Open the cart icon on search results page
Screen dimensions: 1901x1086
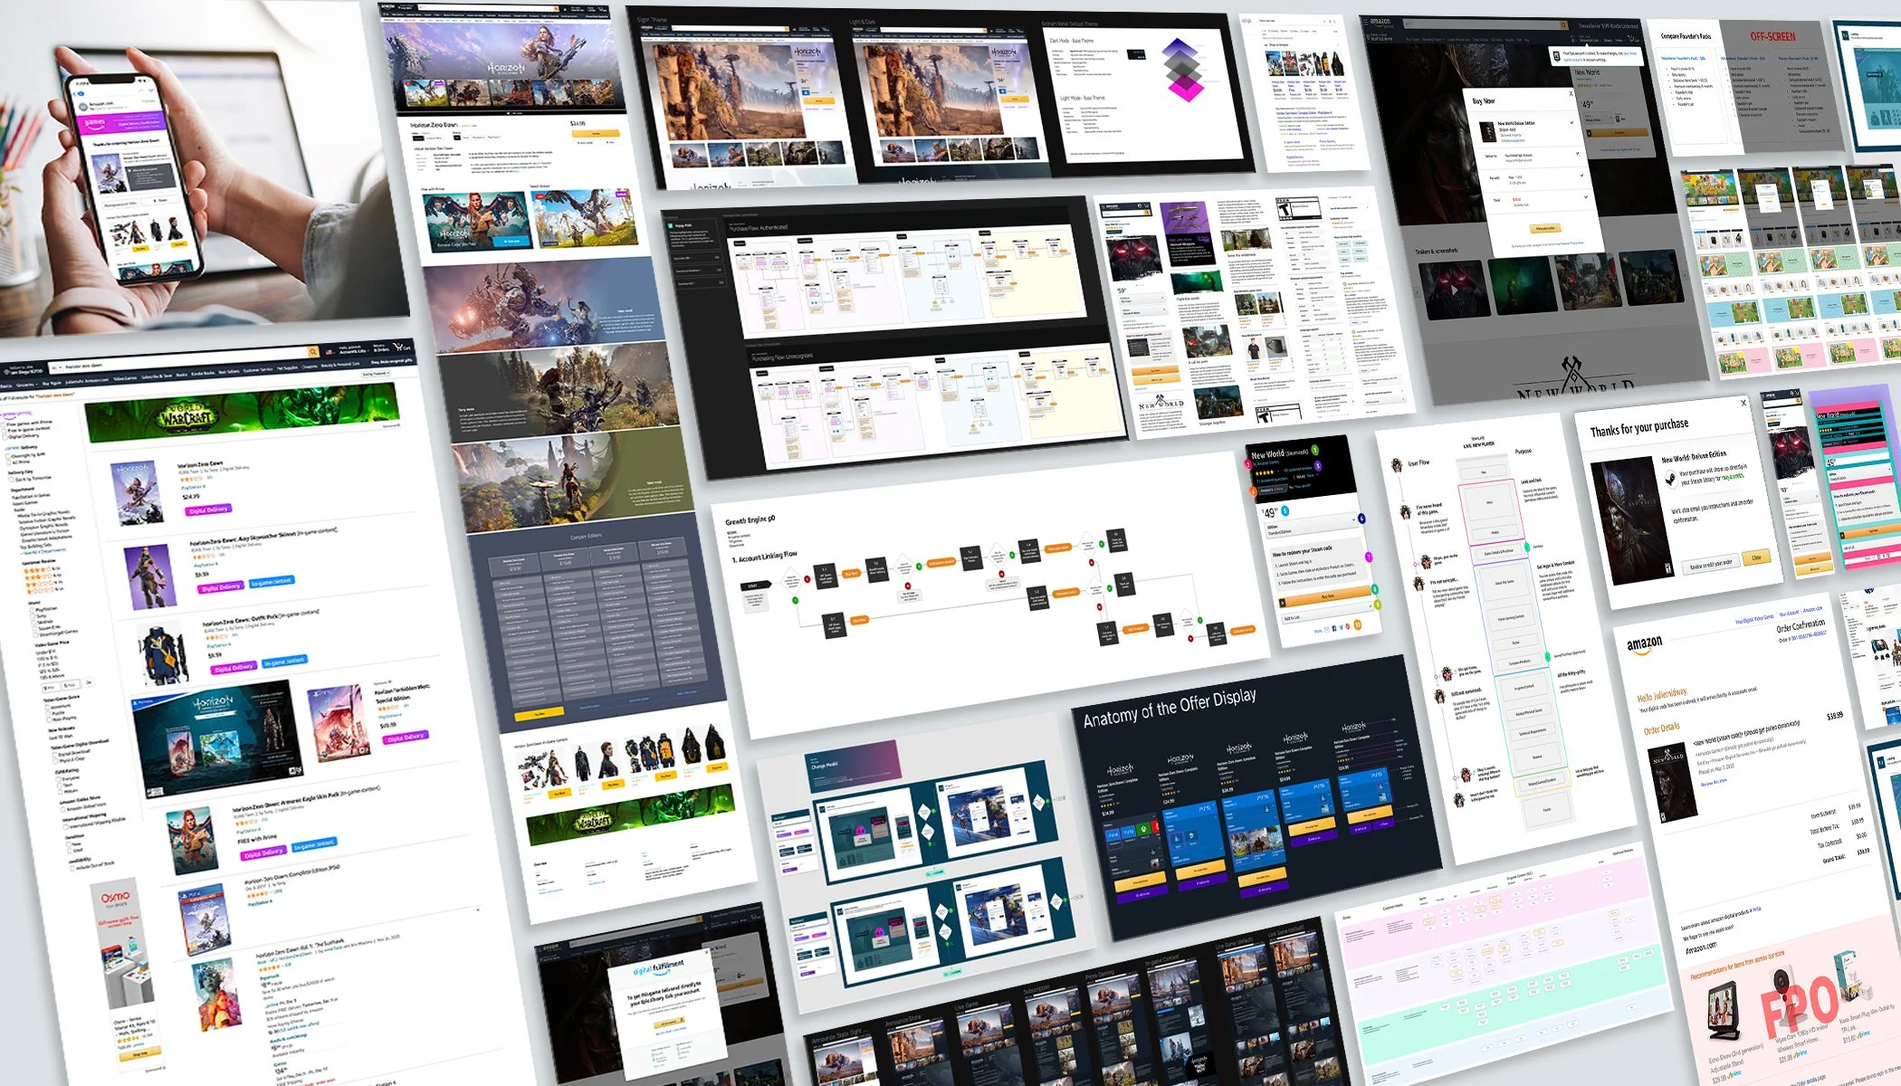397,347
